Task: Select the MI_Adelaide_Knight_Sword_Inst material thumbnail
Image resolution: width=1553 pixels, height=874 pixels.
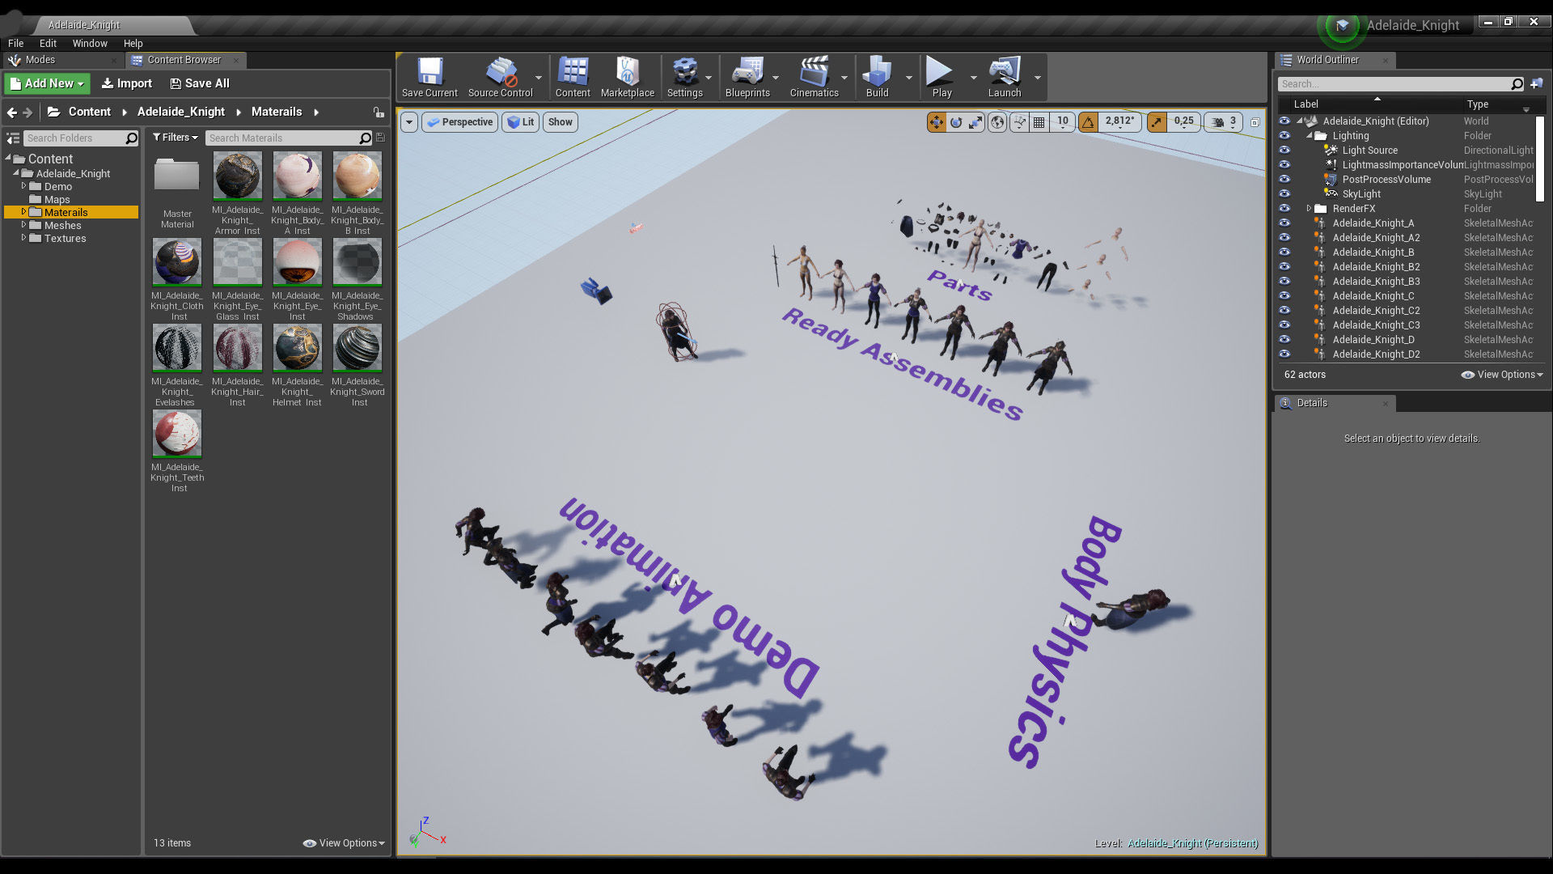Action: coord(358,348)
